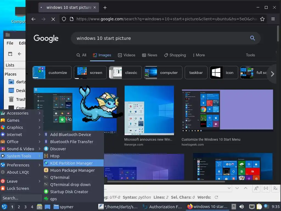Close the 'windows 10 start picture' tab
Viewport: 281px width, 211px height.
coord(95,7)
